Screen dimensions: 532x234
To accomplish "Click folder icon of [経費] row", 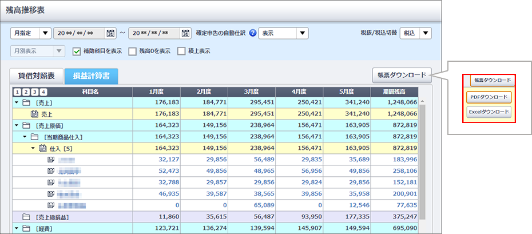I will point(26,228).
